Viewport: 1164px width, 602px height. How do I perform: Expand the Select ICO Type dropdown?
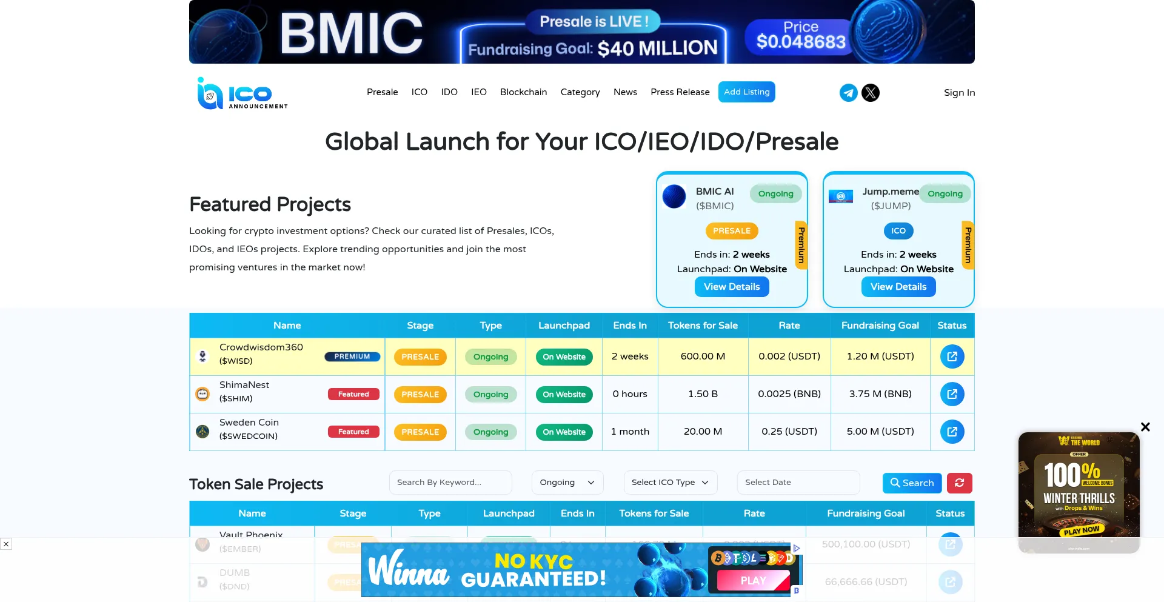[671, 483]
